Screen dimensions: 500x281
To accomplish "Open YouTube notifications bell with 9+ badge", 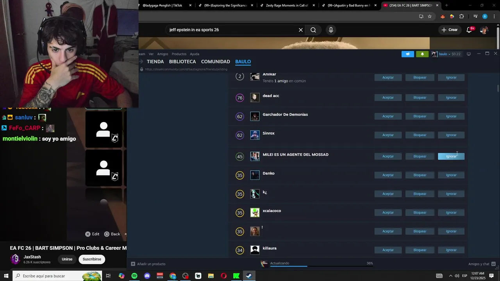I will tap(470, 30).
